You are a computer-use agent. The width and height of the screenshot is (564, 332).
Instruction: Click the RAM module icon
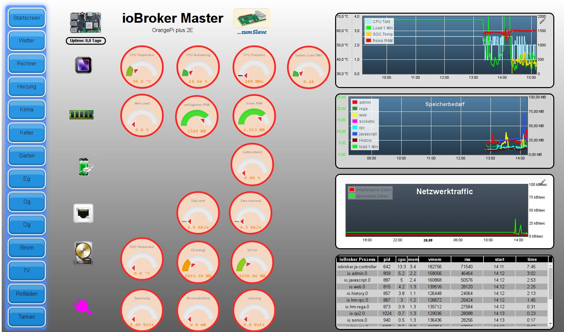click(82, 115)
